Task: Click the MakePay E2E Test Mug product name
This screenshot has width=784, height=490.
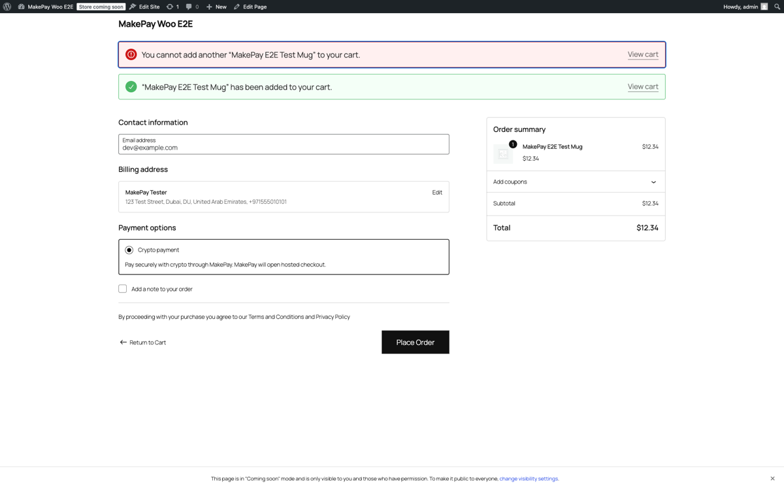Action: (552, 147)
